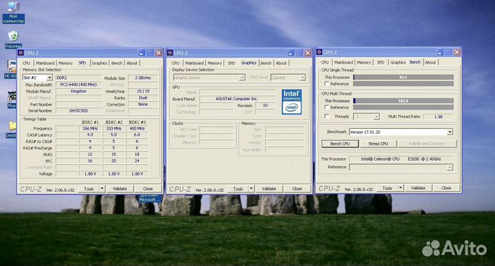Viewport: 495px width, 266px height.
Task: Click the Multi Thread This Processor score bar
Action: 403,101
